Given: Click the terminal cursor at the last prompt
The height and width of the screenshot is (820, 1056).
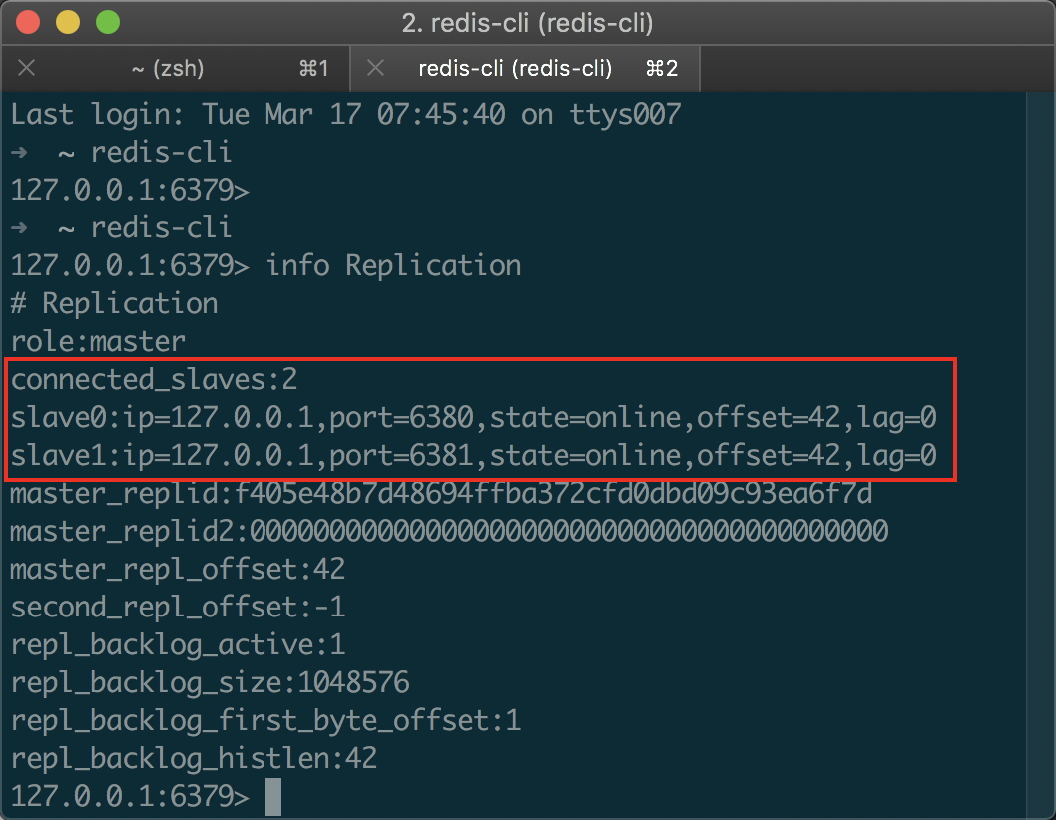Looking at the screenshot, I should pyautogui.click(x=273, y=796).
